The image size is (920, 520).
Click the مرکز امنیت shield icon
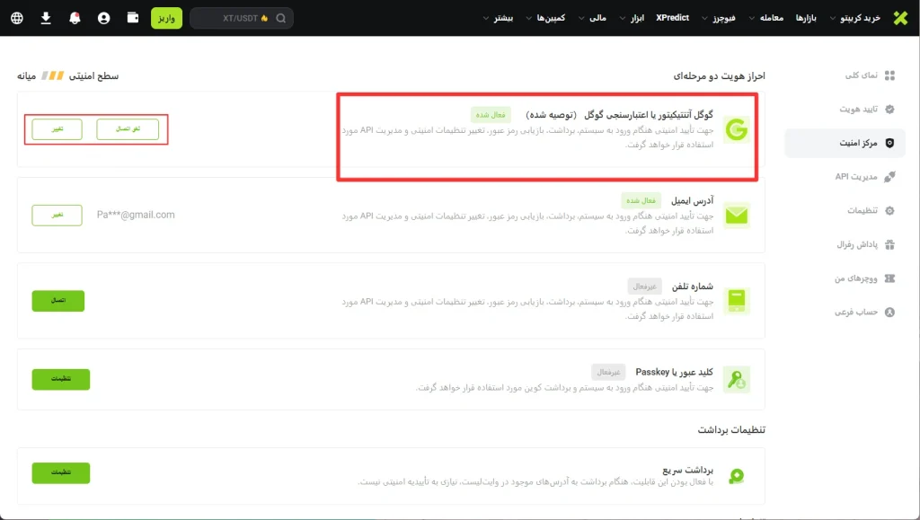(x=889, y=143)
